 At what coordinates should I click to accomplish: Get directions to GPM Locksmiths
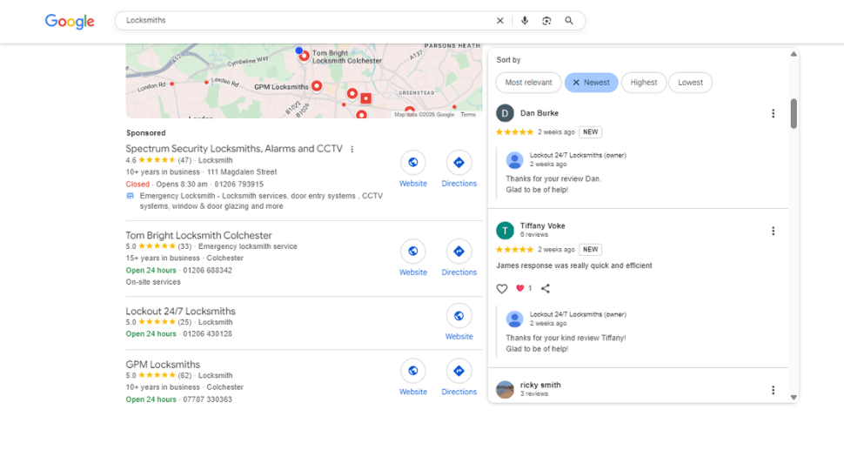click(459, 371)
